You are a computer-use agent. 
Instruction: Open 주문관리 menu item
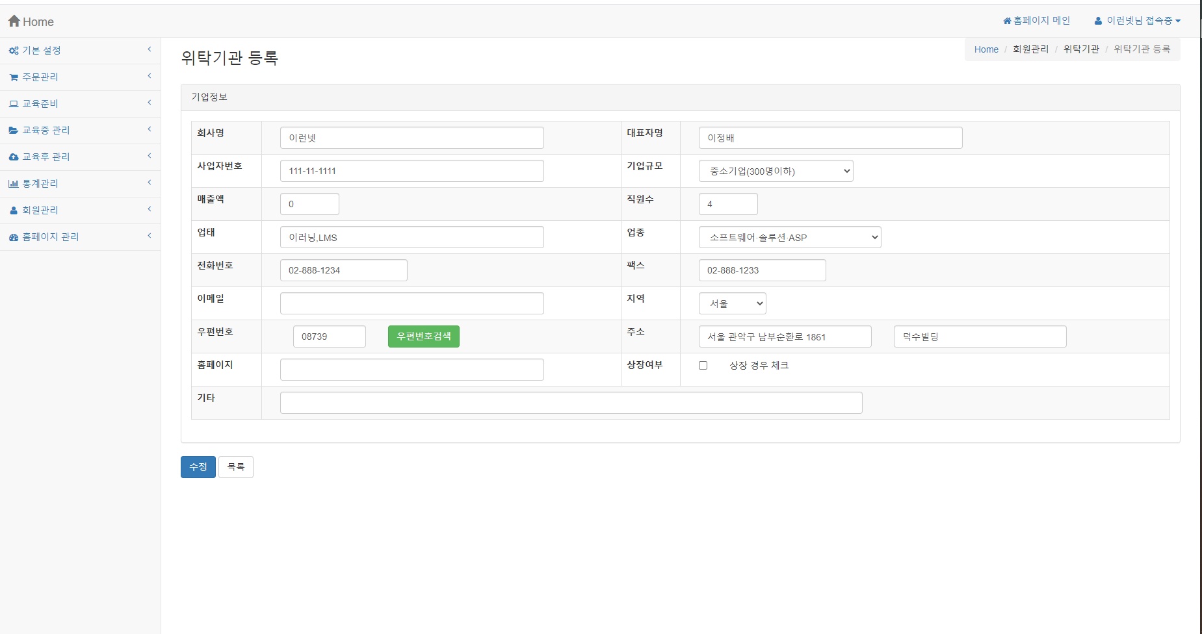[80, 77]
